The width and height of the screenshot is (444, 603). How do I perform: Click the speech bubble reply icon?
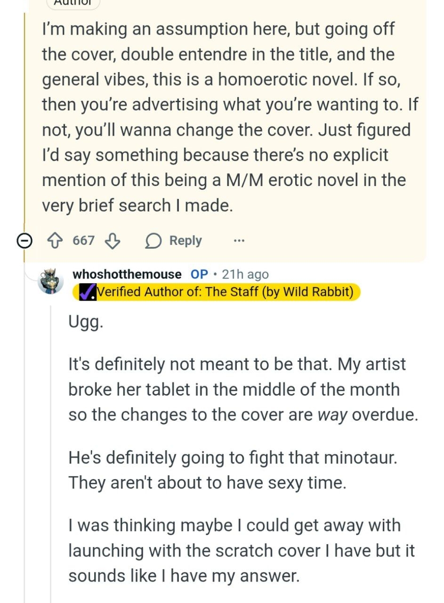click(x=153, y=241)
